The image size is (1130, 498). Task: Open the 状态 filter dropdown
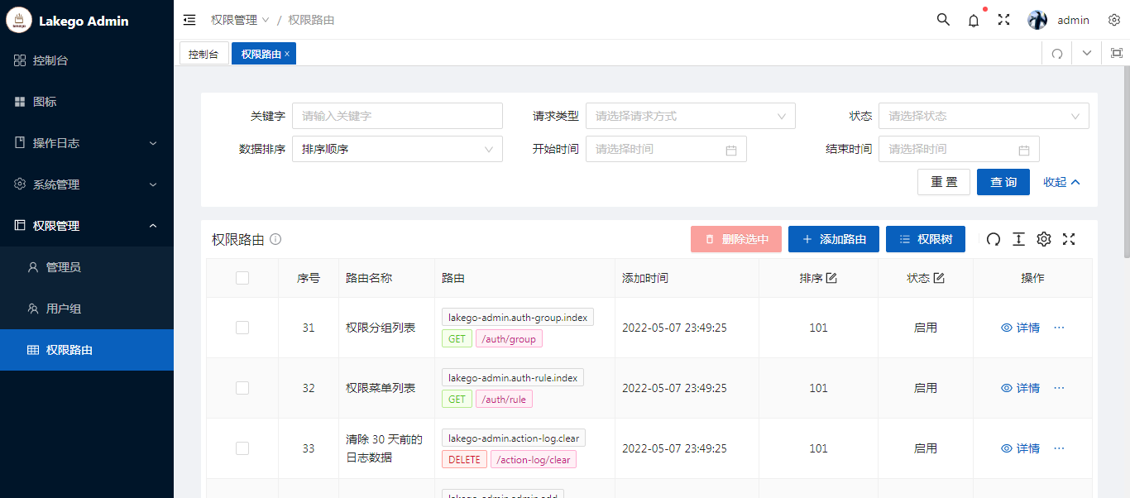click(x=984, y=116)
